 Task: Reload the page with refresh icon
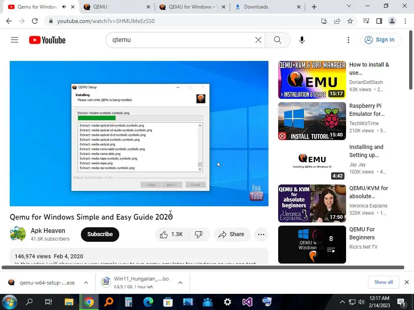pos(35,21)
